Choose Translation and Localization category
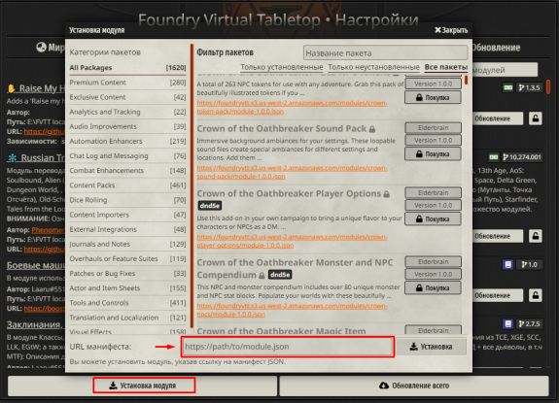 coord(127,318)
